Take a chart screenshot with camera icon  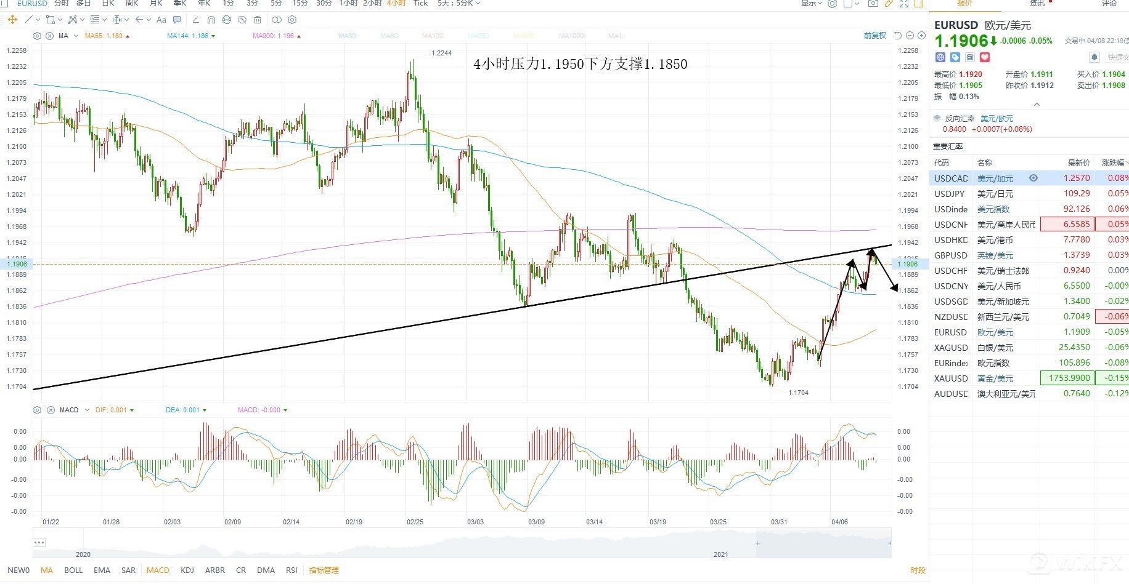873,4
